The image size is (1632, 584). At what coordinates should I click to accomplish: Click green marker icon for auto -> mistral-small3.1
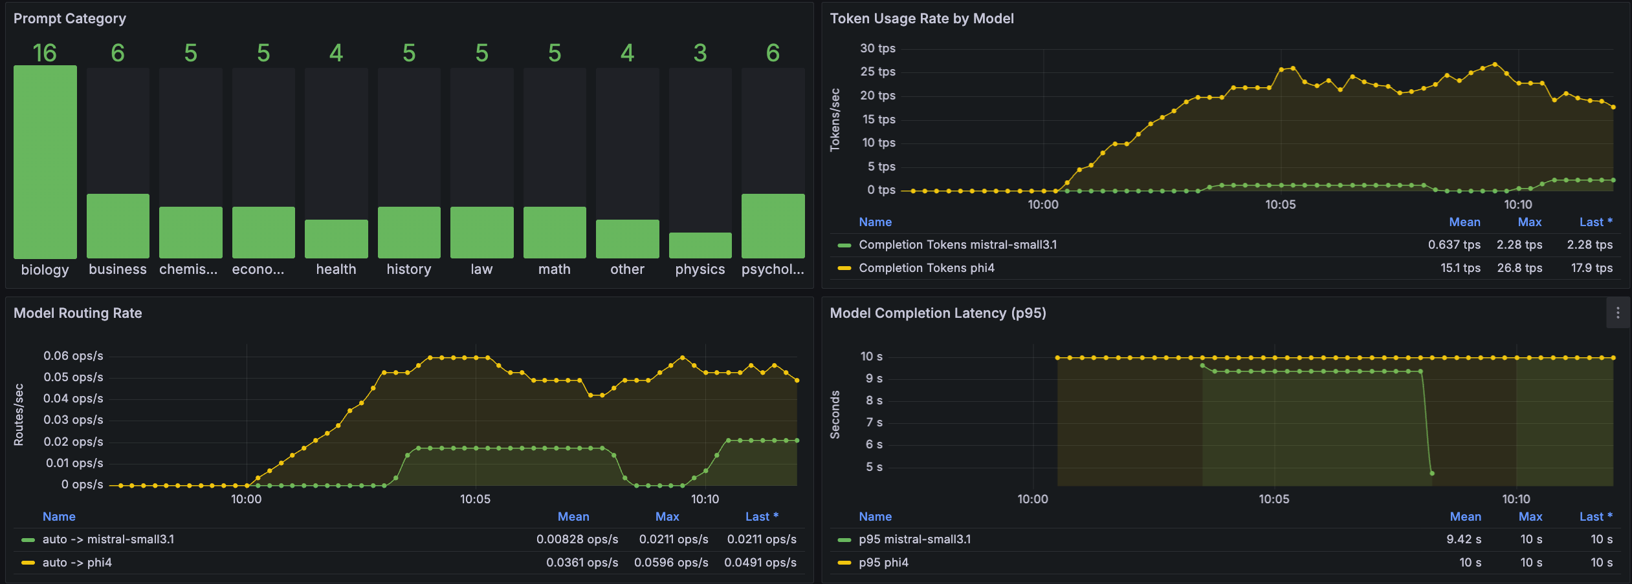click(x=28, y=539)
